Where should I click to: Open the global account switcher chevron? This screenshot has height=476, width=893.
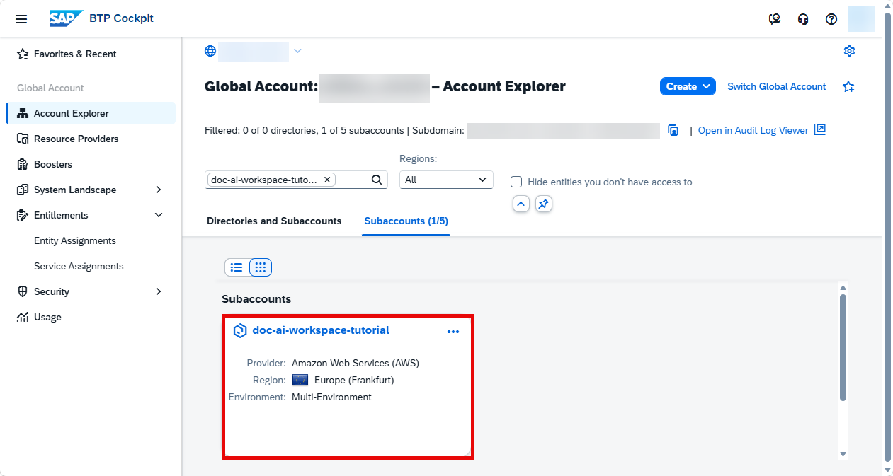coord(297,51)
